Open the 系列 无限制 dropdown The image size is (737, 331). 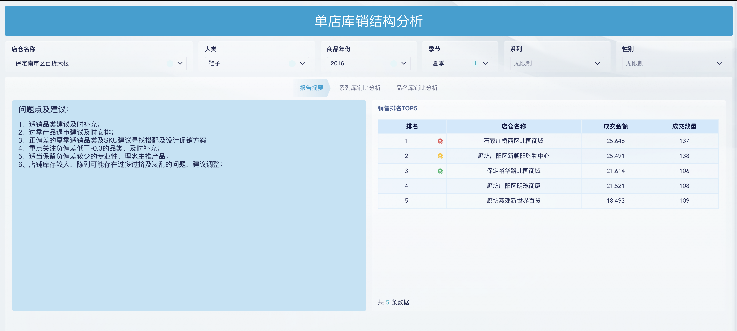598,63
